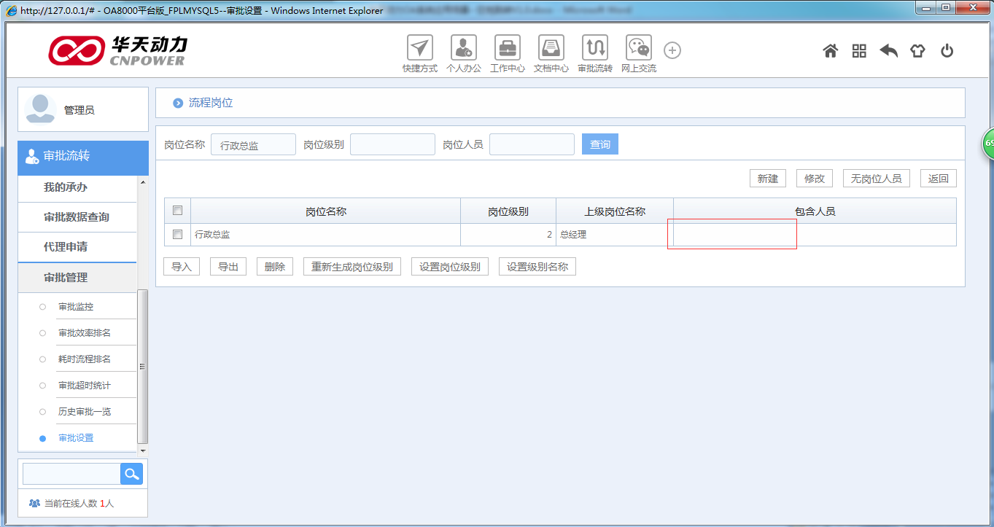Select 审批监控 in sidebar menu

76,307
